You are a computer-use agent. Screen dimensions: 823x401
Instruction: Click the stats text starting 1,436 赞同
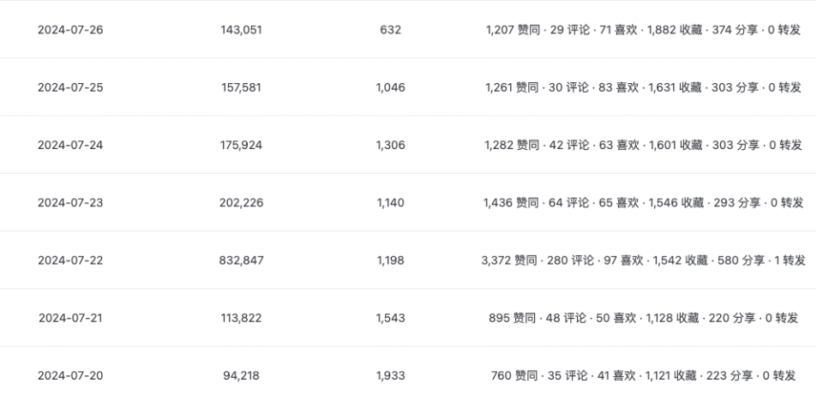[643, 202]
